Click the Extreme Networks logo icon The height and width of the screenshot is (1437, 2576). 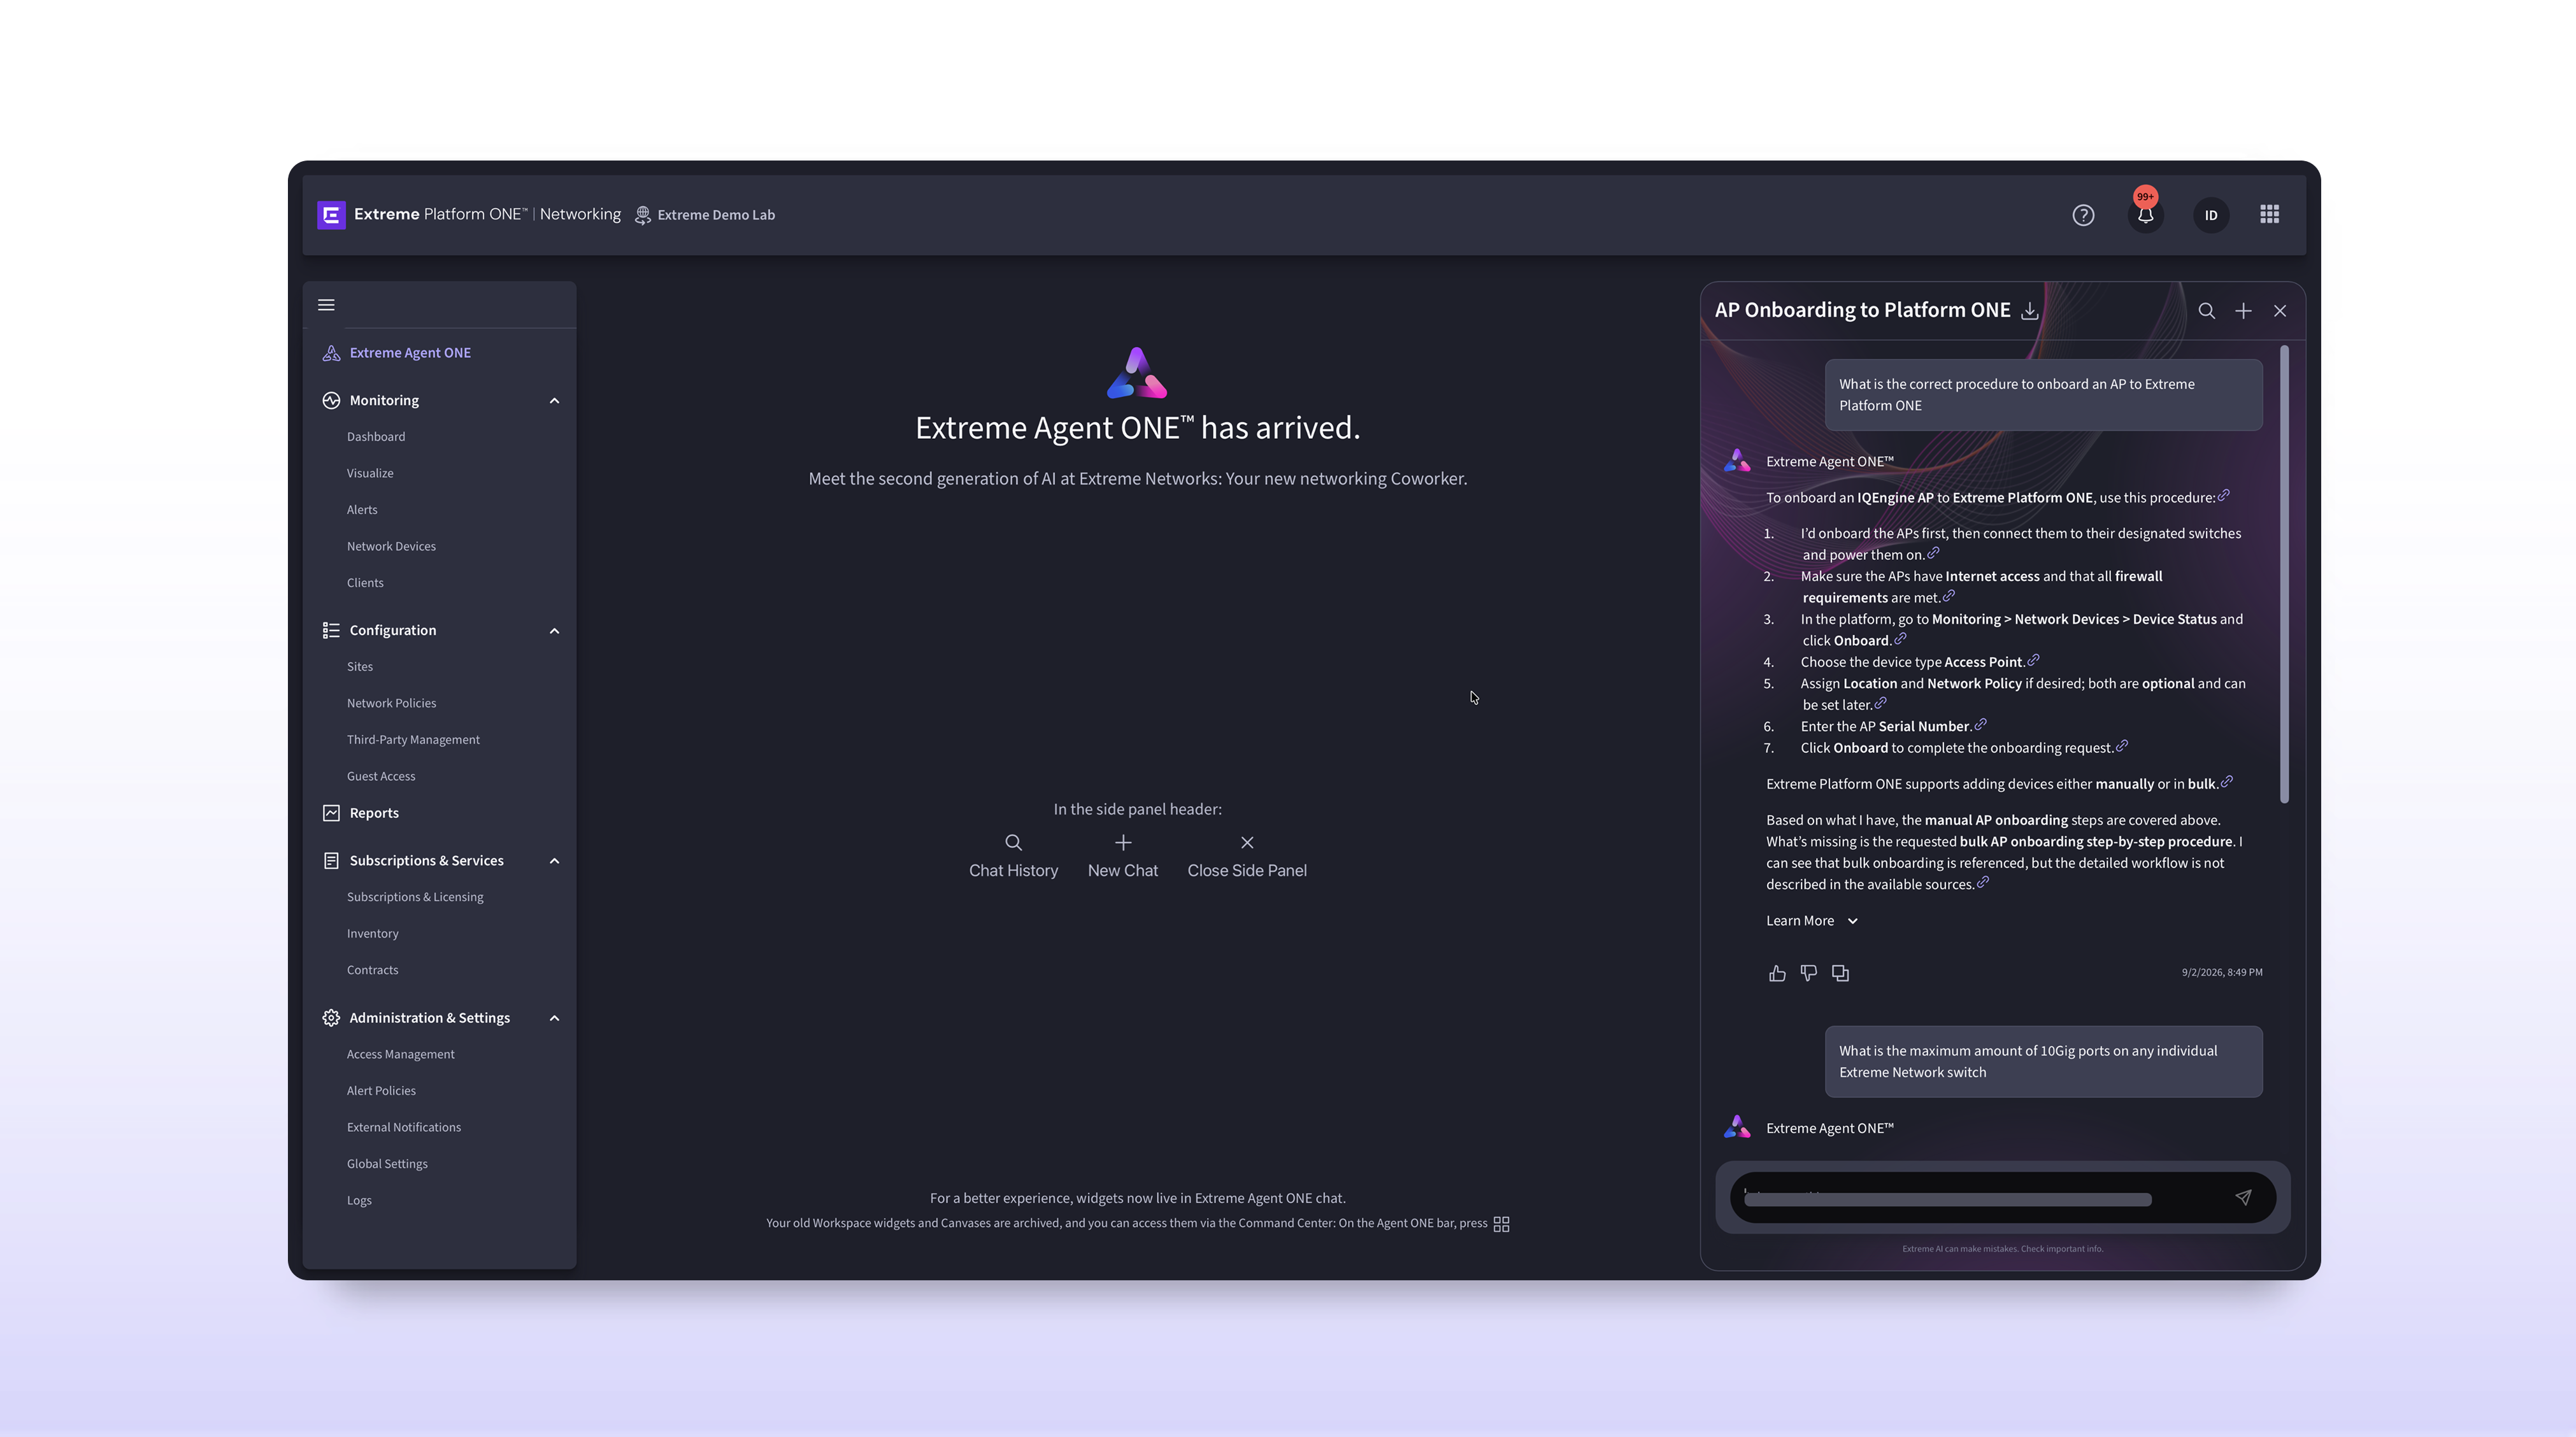click(331, 215)
